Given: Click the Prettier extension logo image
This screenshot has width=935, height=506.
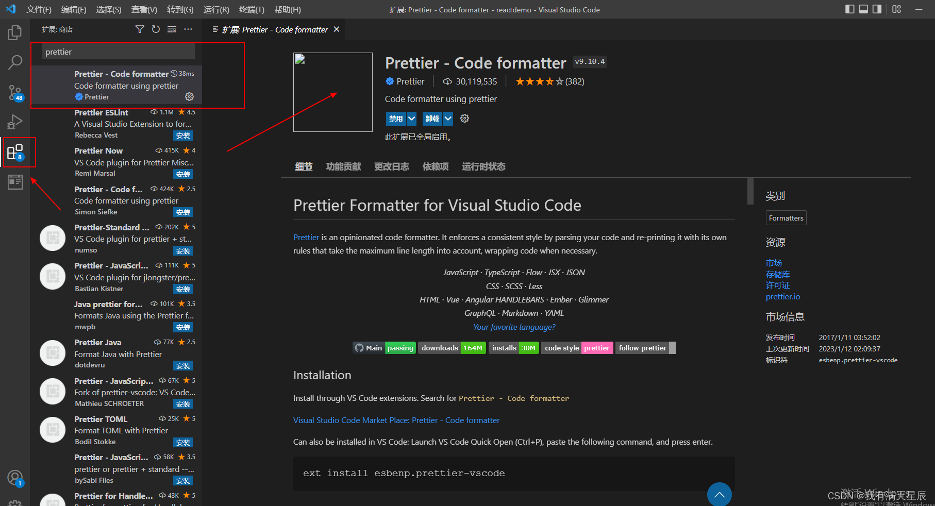Looking at the screenshot, I should point(333,92).
